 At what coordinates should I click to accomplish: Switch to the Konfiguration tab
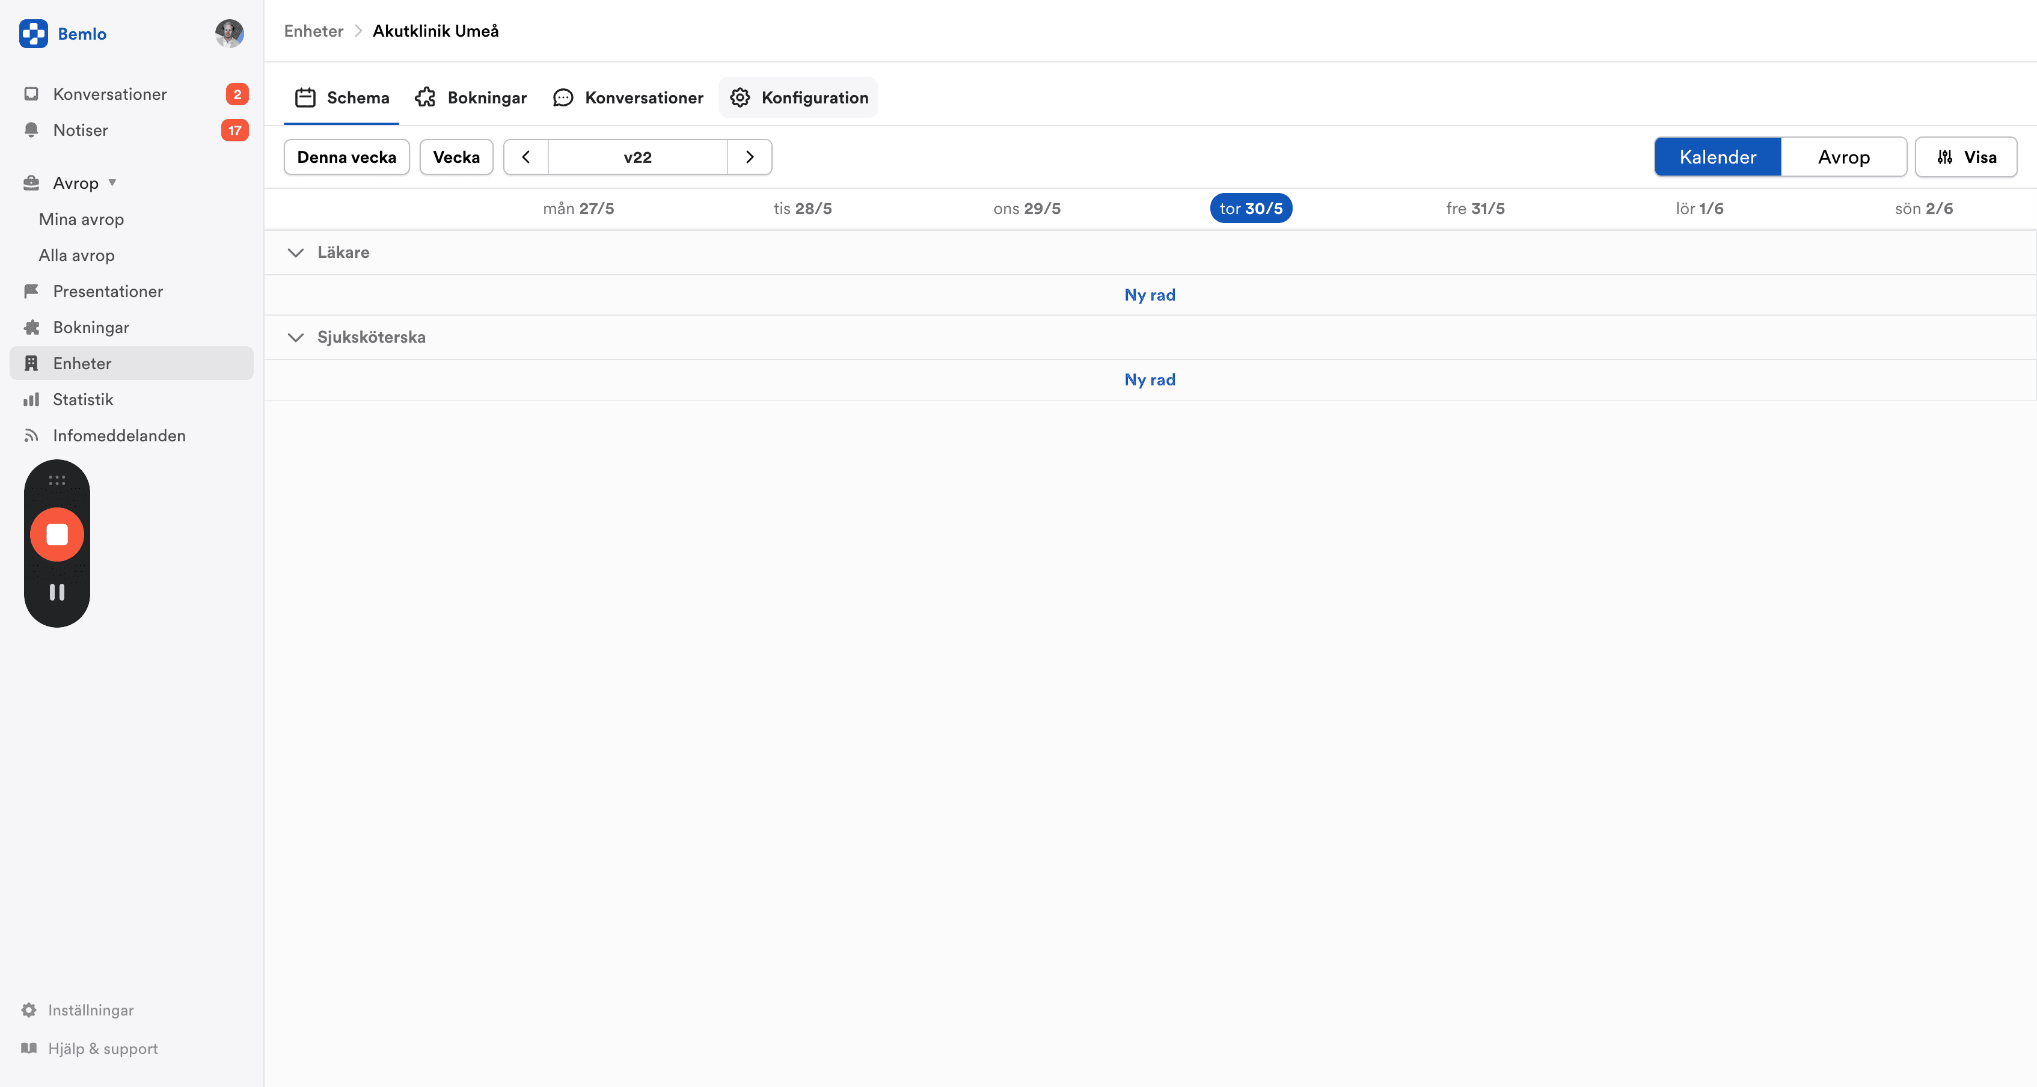798,97
